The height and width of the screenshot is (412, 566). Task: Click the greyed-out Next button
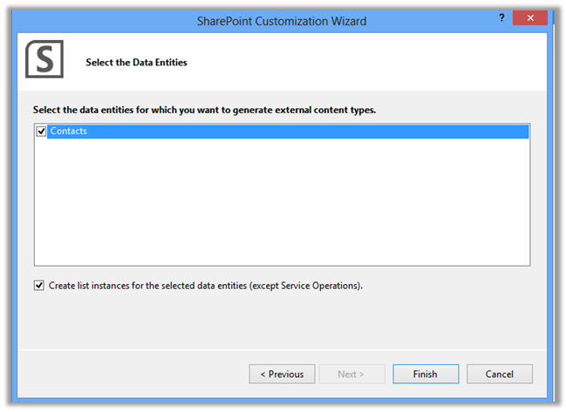click(351, 374)
